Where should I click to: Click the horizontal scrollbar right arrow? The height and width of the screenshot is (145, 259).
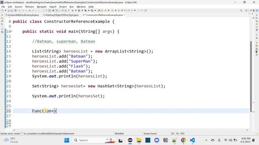[x=247, y=130]
